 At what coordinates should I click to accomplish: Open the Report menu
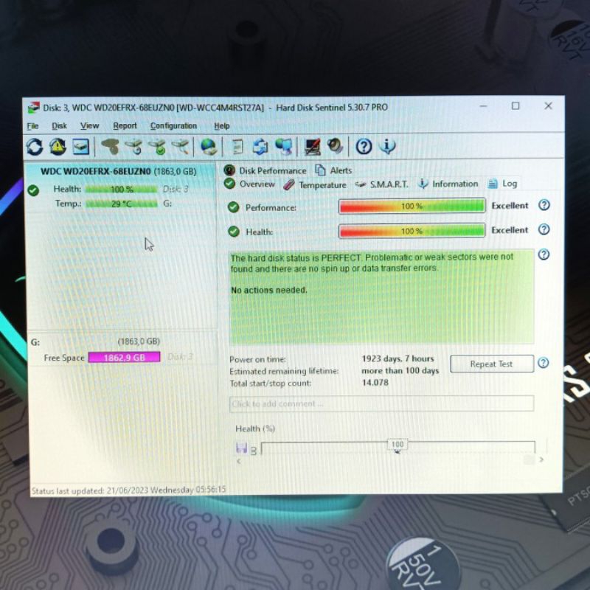pyautogui.click(x=125, y=126)
